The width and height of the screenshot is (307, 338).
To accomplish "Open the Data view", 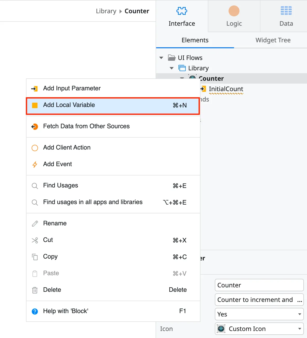I will [x=286, y=16].
